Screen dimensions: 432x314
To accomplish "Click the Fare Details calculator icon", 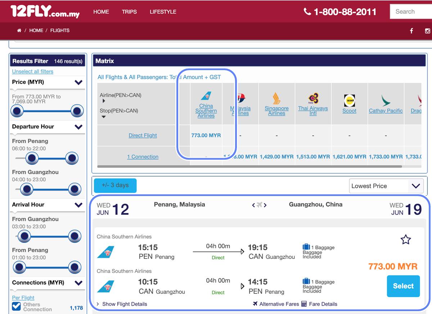I will click(304, 304).
